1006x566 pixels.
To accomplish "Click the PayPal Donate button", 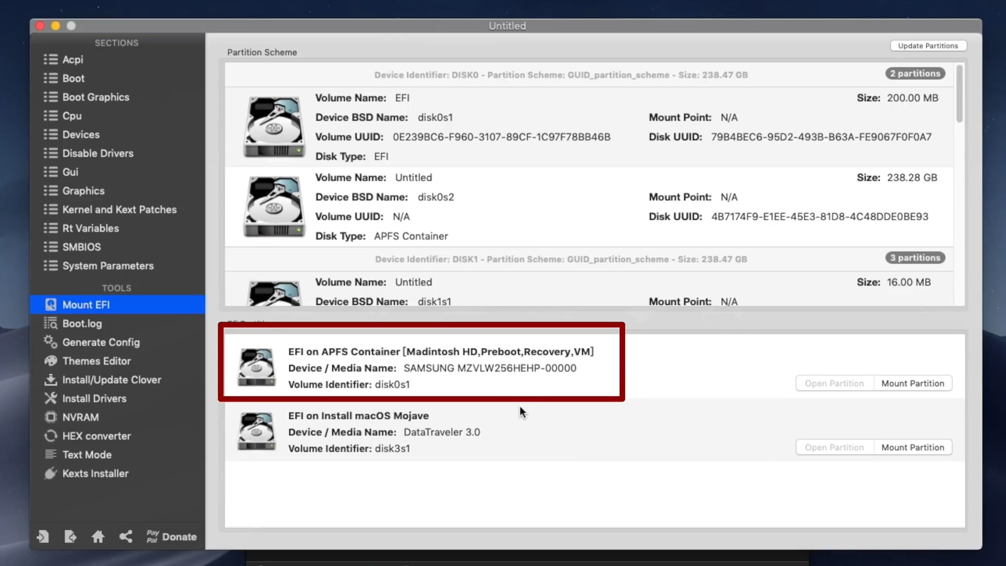I will [x=172, y=536].
